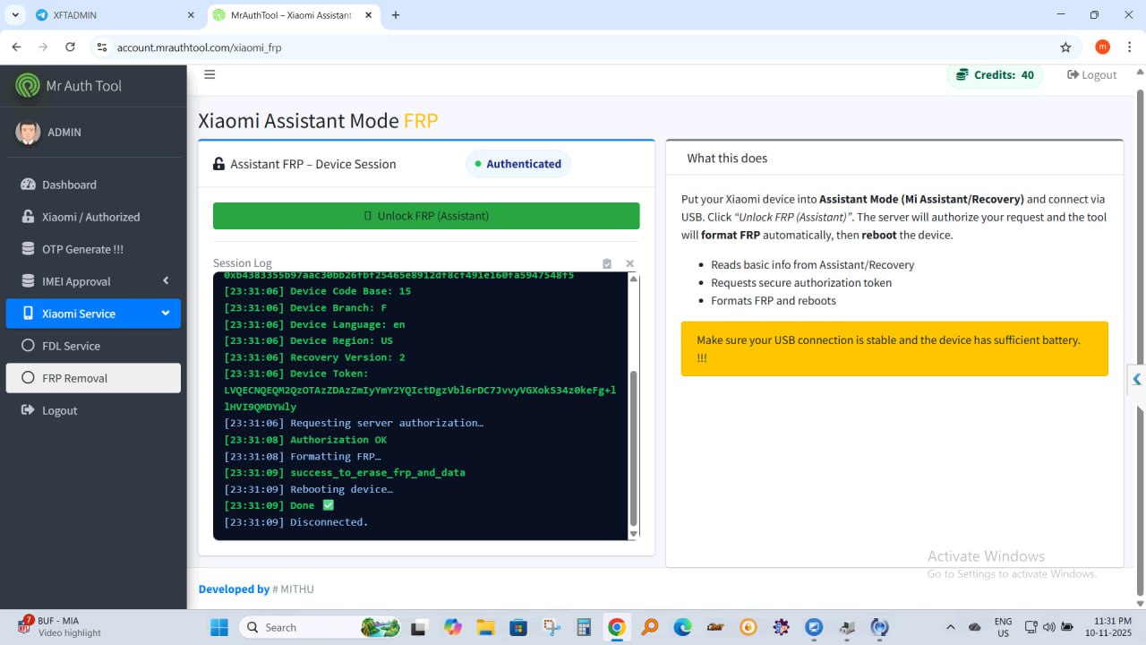Open the Chrome profile avatar icon
The width and height of the screenshot is (1146, 645).
[1102, 47]
